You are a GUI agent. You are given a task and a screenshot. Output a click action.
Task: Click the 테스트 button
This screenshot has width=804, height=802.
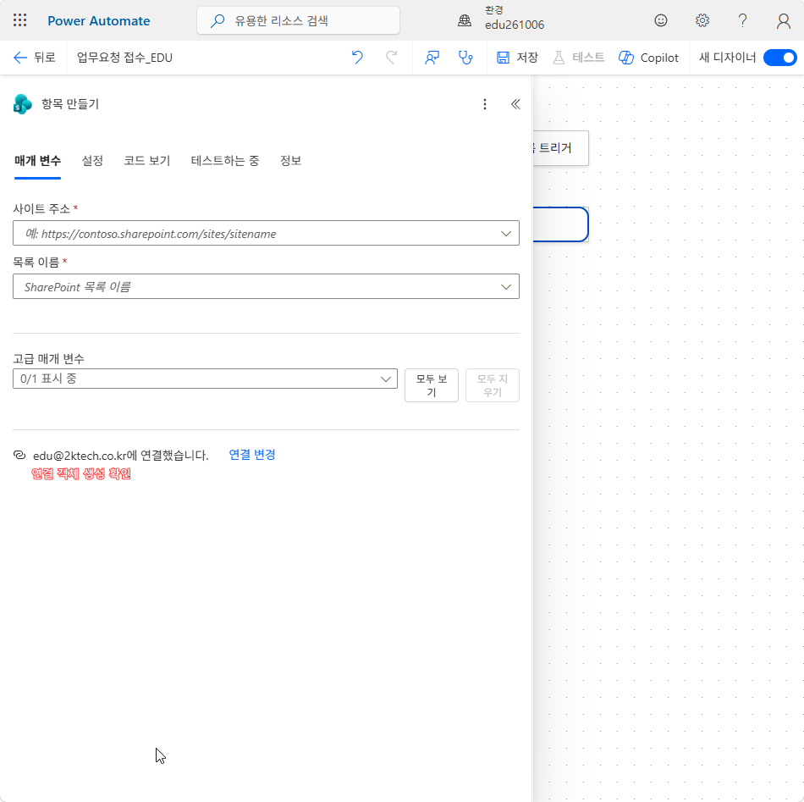pos(578,58)
